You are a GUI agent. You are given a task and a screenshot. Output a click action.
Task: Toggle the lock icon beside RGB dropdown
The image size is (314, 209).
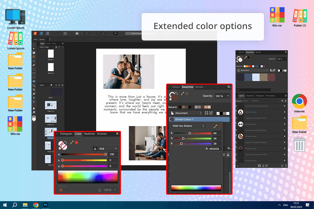click(95, 149)
